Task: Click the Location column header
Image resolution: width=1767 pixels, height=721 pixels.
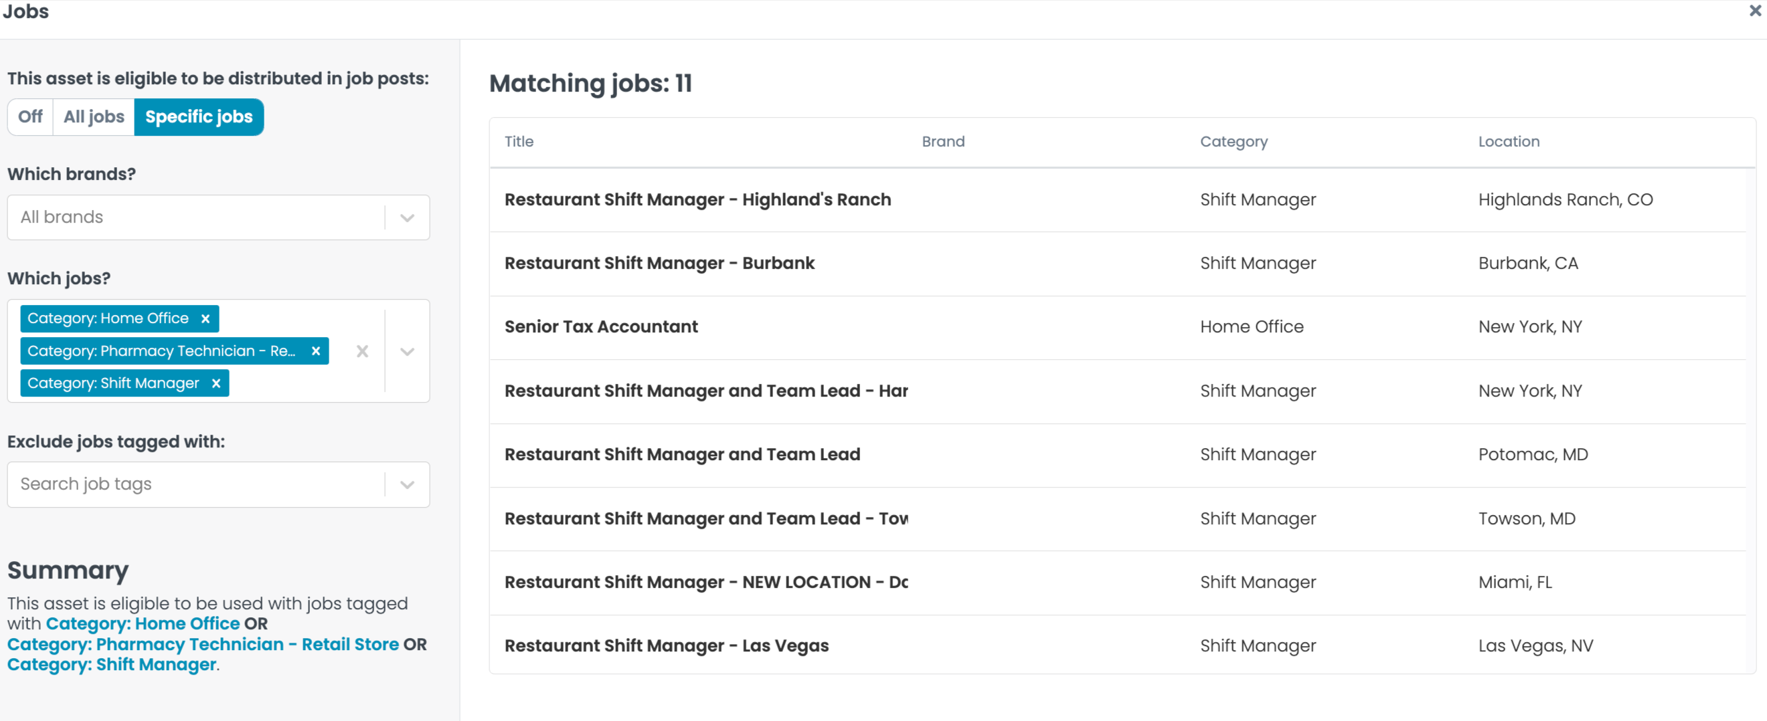Action: pyautogui.click(x=1509, y=142)
